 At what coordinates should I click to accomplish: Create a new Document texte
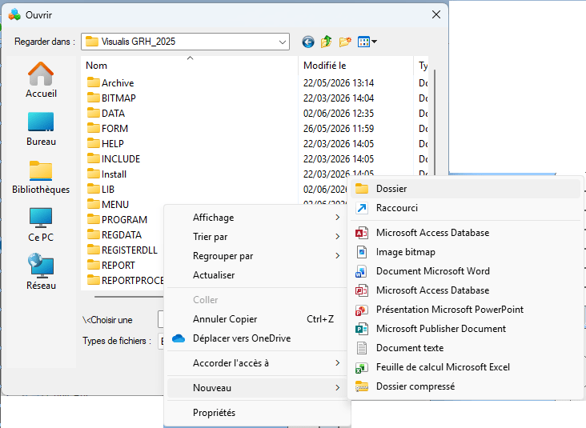466,348
